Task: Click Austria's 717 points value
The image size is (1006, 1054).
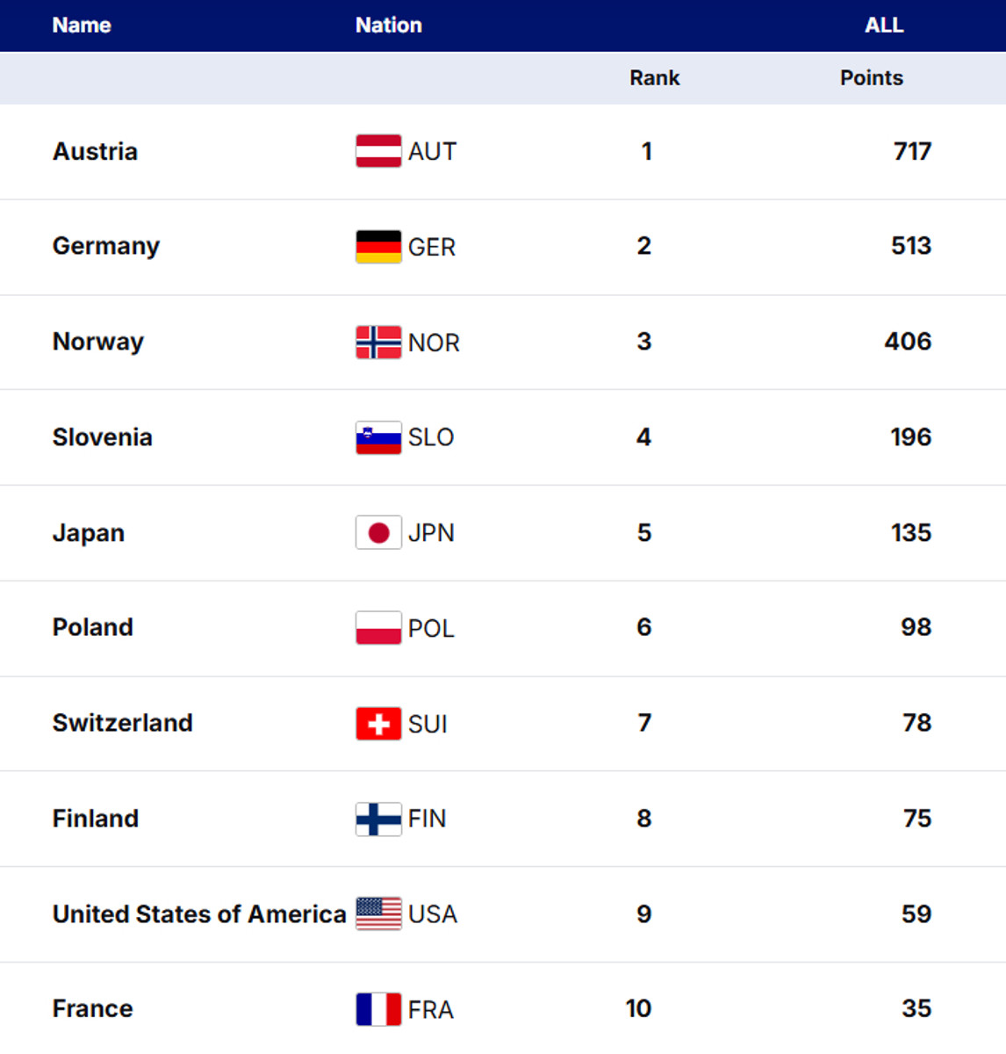Action: coord(912,152)
